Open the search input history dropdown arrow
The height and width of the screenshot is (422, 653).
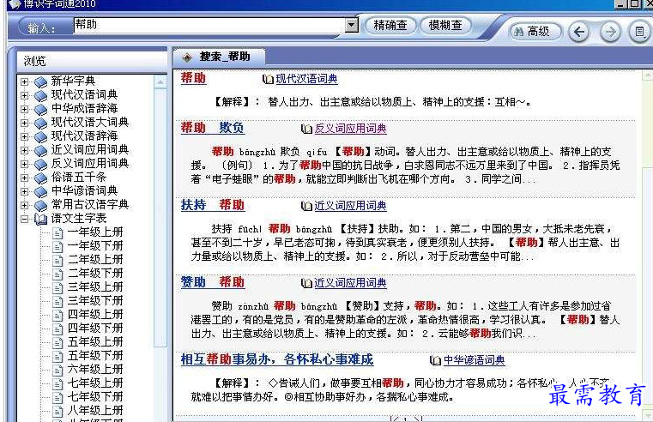click(x=352, y=26)
